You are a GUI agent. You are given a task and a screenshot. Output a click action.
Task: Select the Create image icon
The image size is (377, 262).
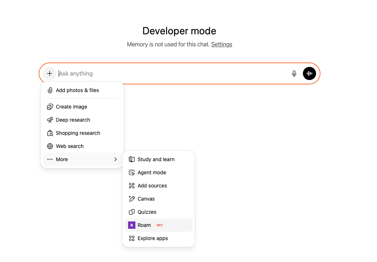[50, 107]
